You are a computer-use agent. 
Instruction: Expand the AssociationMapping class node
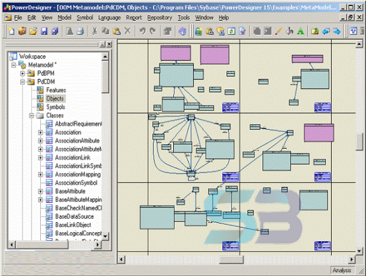[x=40, y=175]
